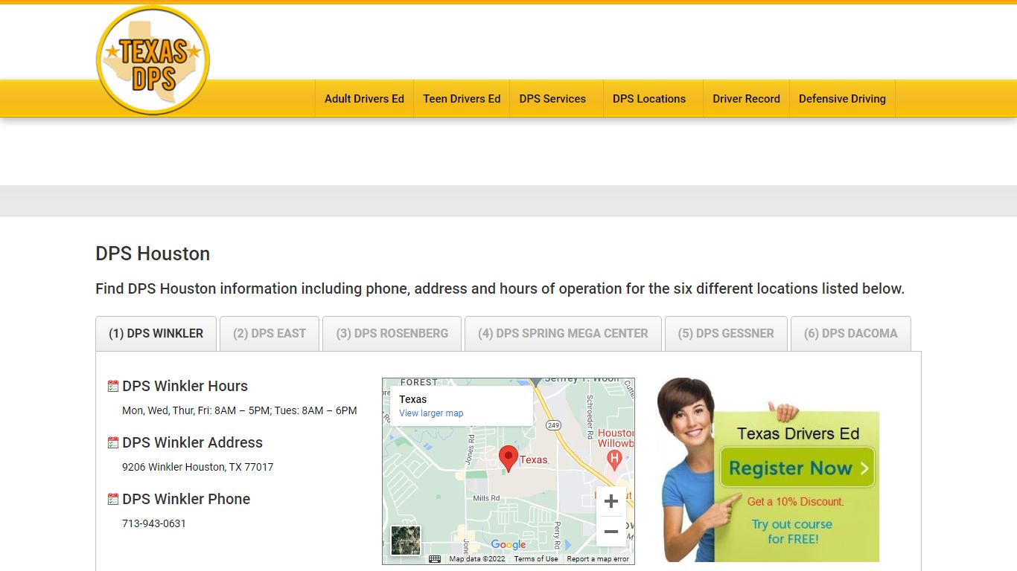Screen dimensions: 1017x571
Task: Click the hospital marker on the map
Action: point(614,459)
